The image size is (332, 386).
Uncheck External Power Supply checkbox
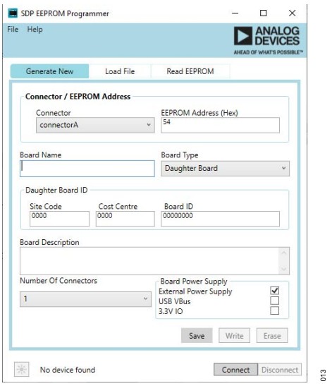click(274, 291)
